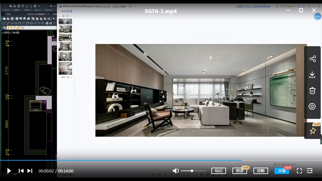Select the first living room thumbnail
The image size is (322, 181).
65,21
